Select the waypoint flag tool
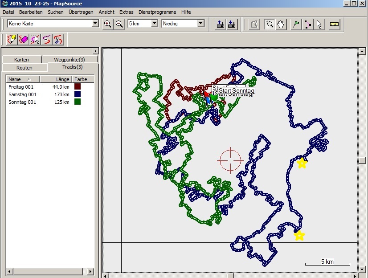Image resolution: width=368 pixels, height=278 pixels. 296,24
